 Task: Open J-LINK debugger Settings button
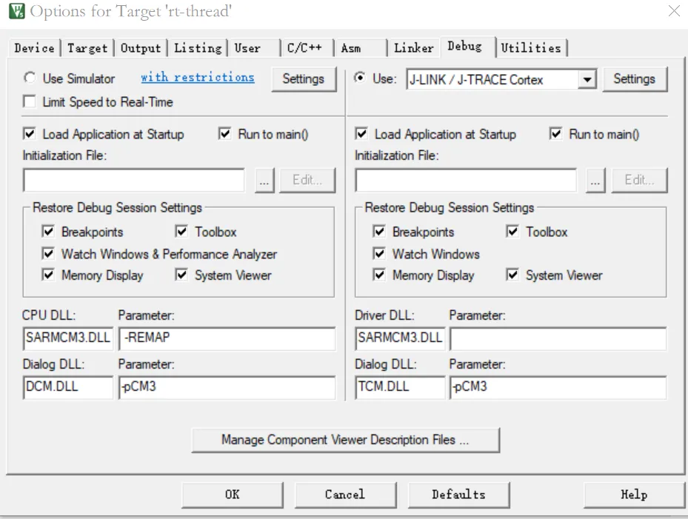(635, 79)
